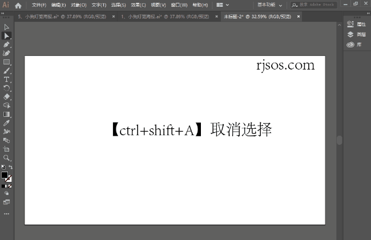Open the 基本功能 workspace dropdown
The image size is (371, 240).
point(270,5)
